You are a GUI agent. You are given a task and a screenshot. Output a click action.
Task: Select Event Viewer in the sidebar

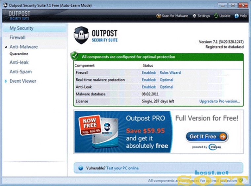coord(23,81)
